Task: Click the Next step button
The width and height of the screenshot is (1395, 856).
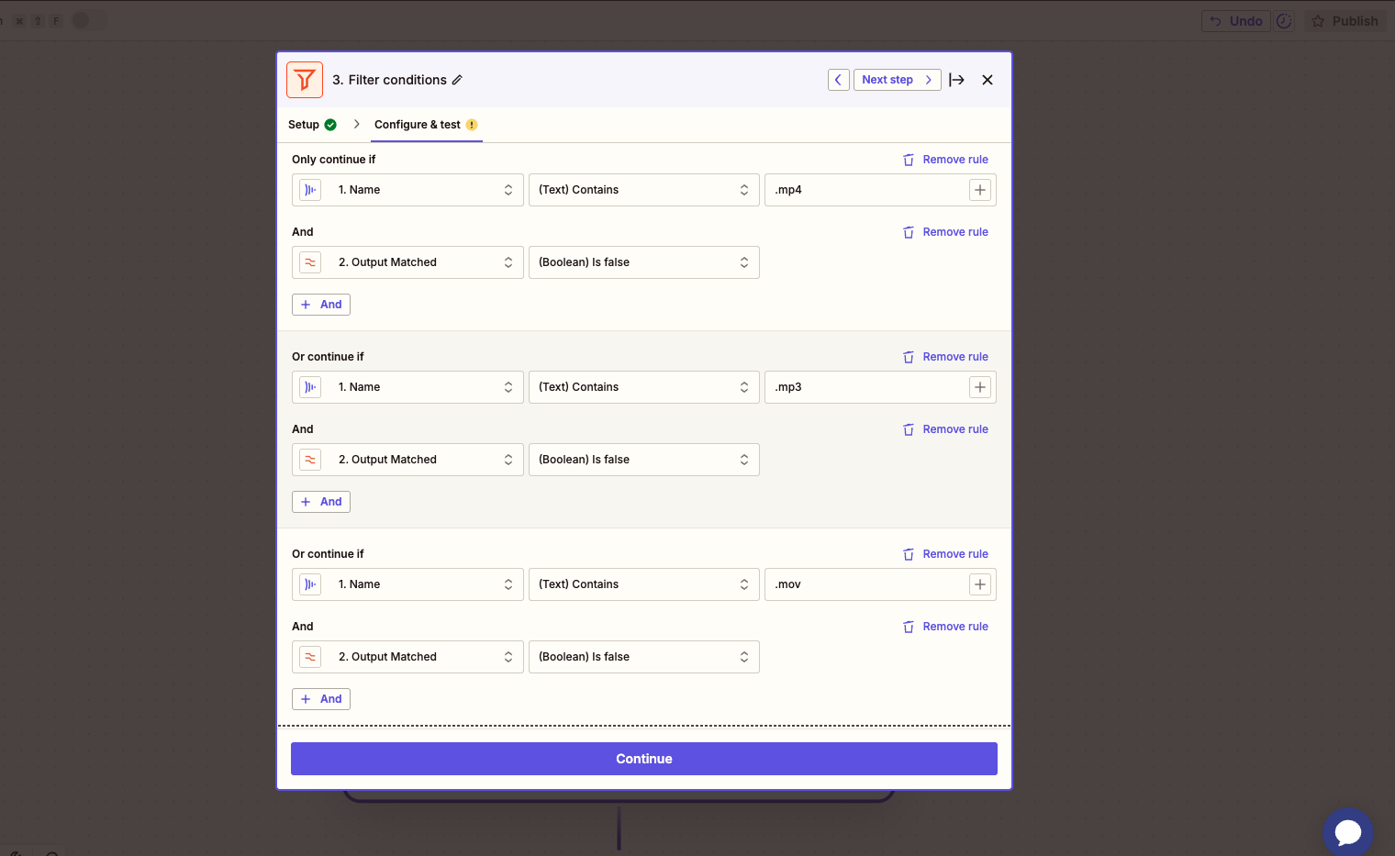Action: click(897, 80)
